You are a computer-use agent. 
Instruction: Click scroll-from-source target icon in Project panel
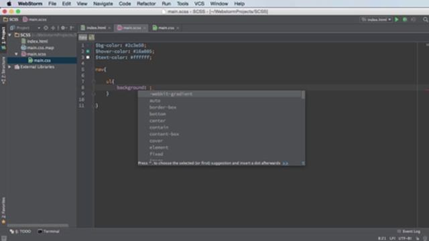click(x=46, y=28)
